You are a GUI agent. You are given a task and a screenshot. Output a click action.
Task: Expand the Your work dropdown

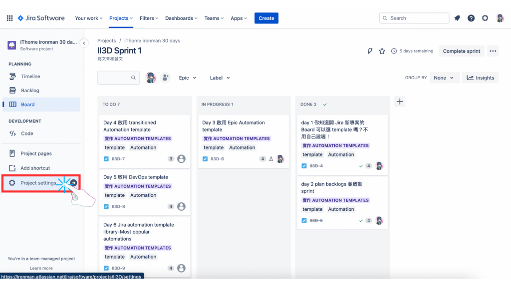(89, 18)
